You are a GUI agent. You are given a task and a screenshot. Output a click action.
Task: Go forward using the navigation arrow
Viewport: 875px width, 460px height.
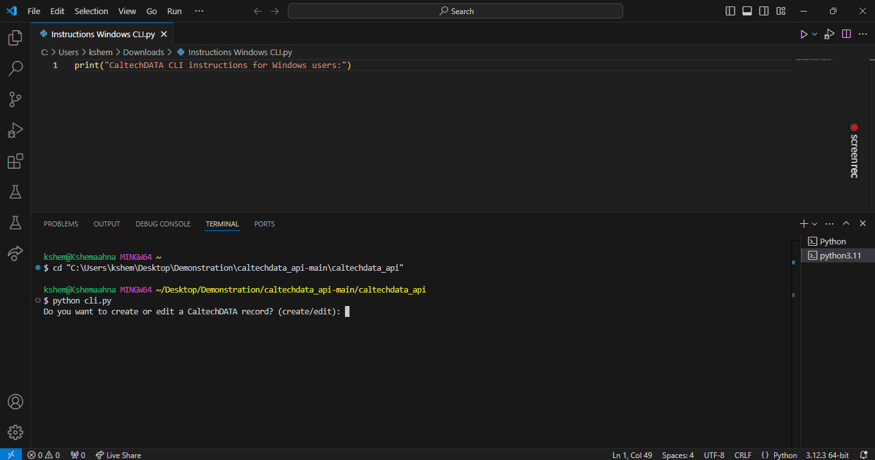click(275, 11)
